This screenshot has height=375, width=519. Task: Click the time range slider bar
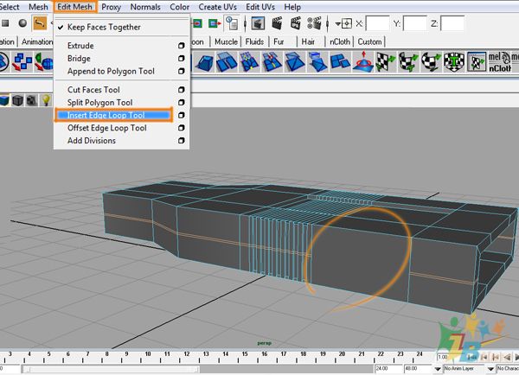click(x=111, y=369)
